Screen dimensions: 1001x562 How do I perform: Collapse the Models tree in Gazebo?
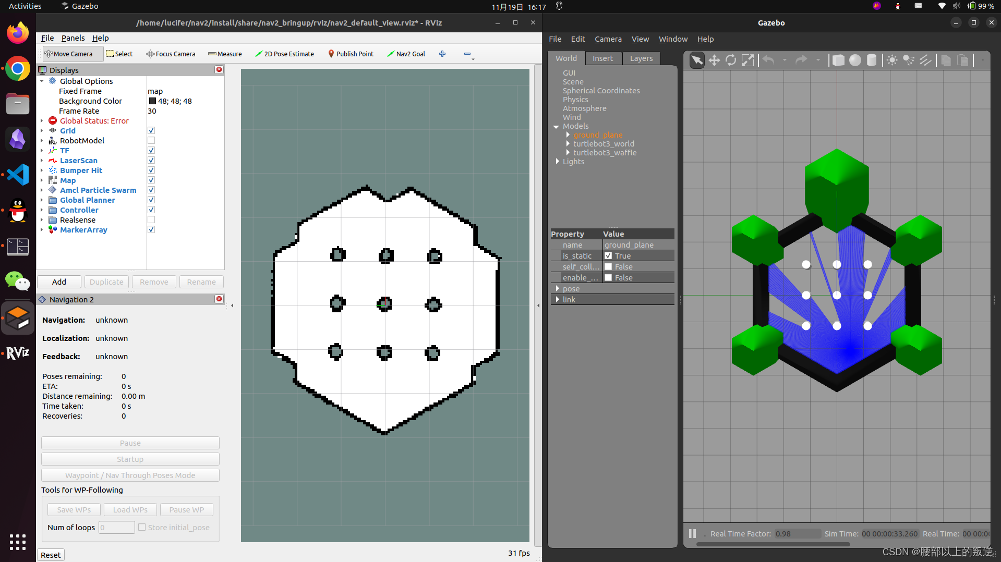pos(556,126)
